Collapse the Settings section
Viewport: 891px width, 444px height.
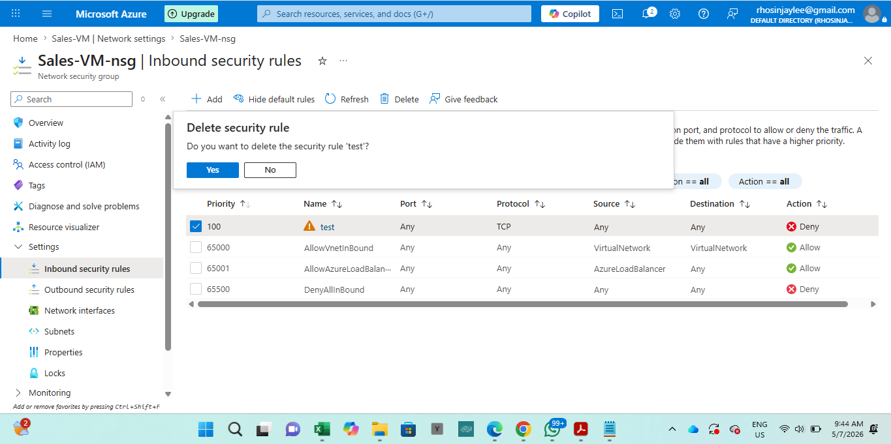pyautogui.click(x=18, y=247)
